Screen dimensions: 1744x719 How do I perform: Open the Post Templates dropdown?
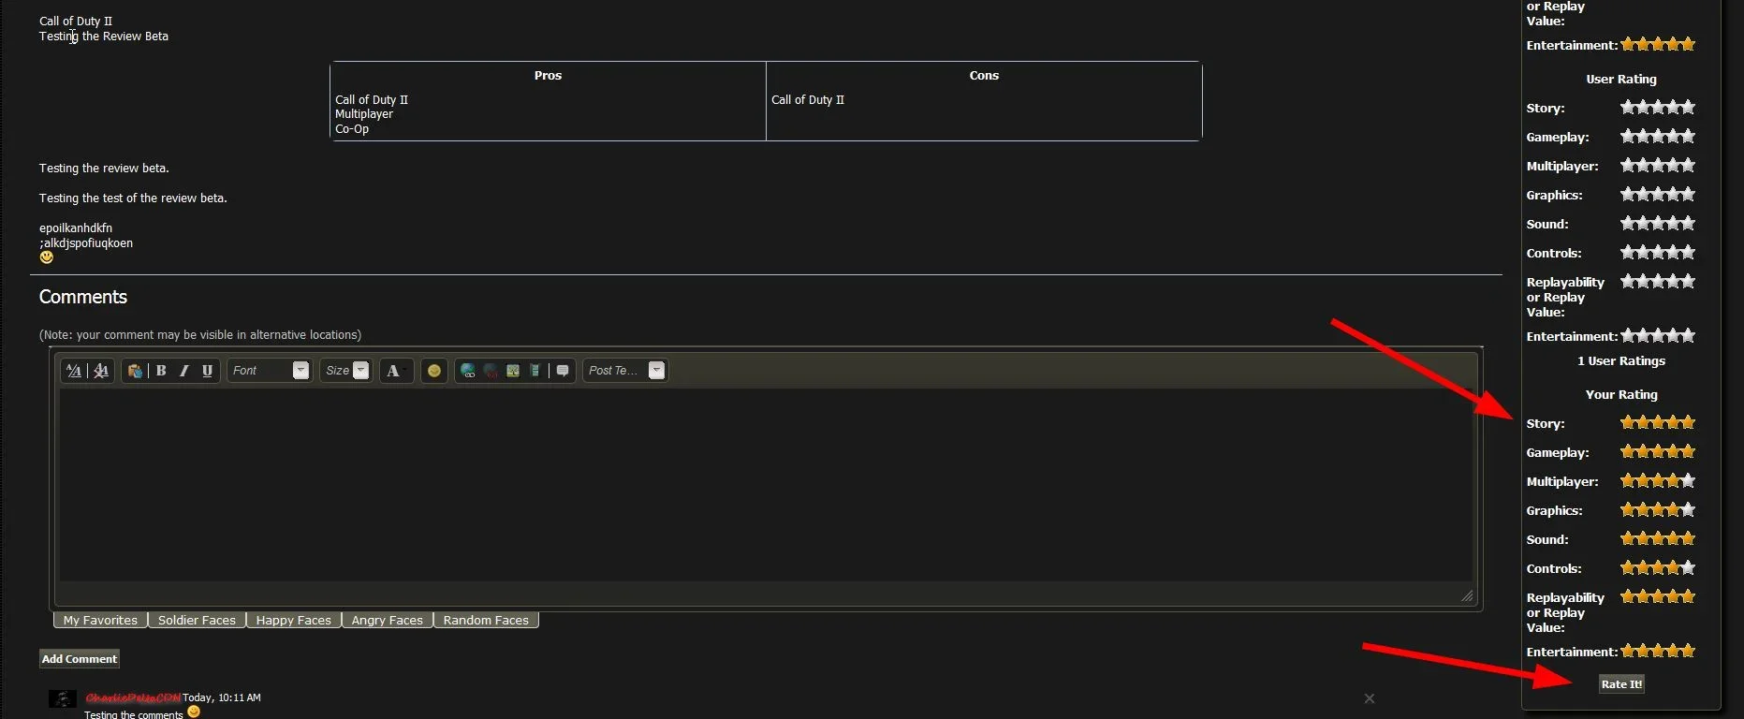click(x=625, y=371)
